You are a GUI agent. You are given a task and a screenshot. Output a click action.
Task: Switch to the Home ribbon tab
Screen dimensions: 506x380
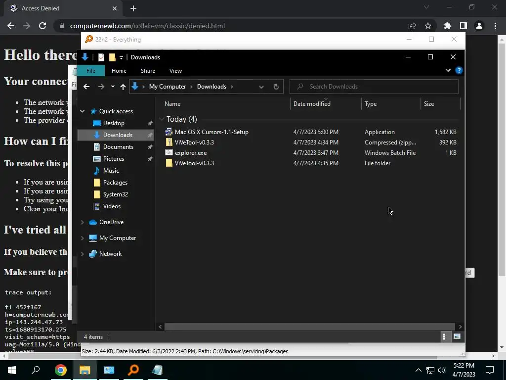click(119, 71)
